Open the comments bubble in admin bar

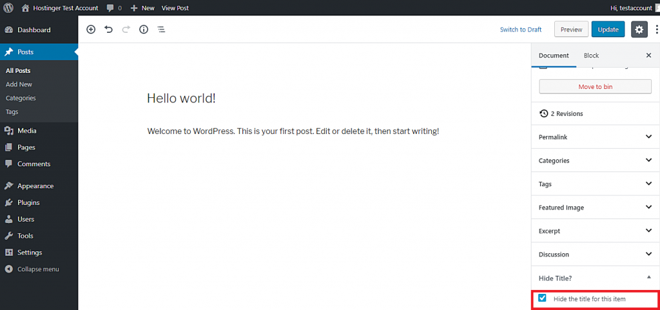pos(115,8)
